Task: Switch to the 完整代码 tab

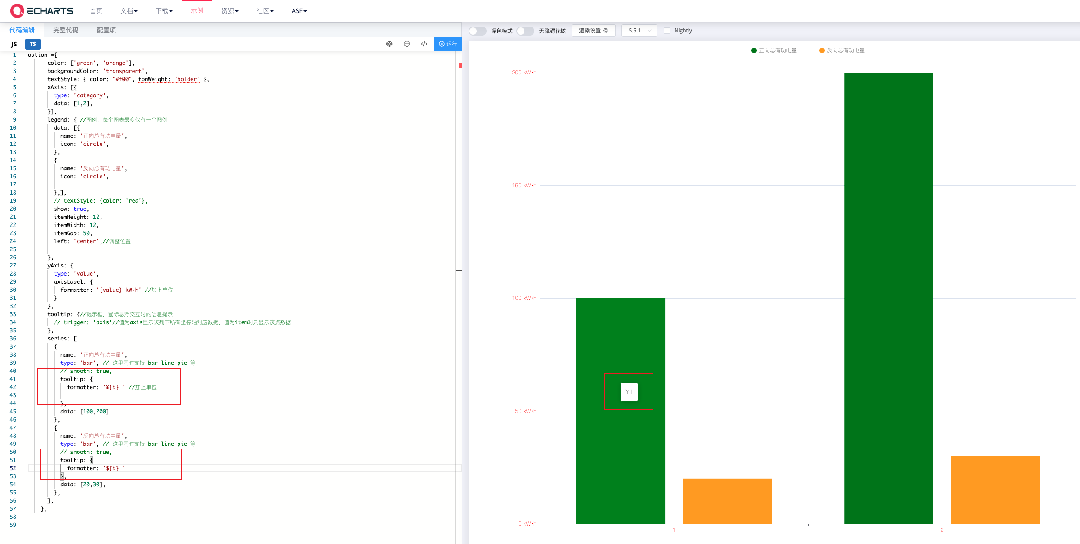Action: point(66,30)
